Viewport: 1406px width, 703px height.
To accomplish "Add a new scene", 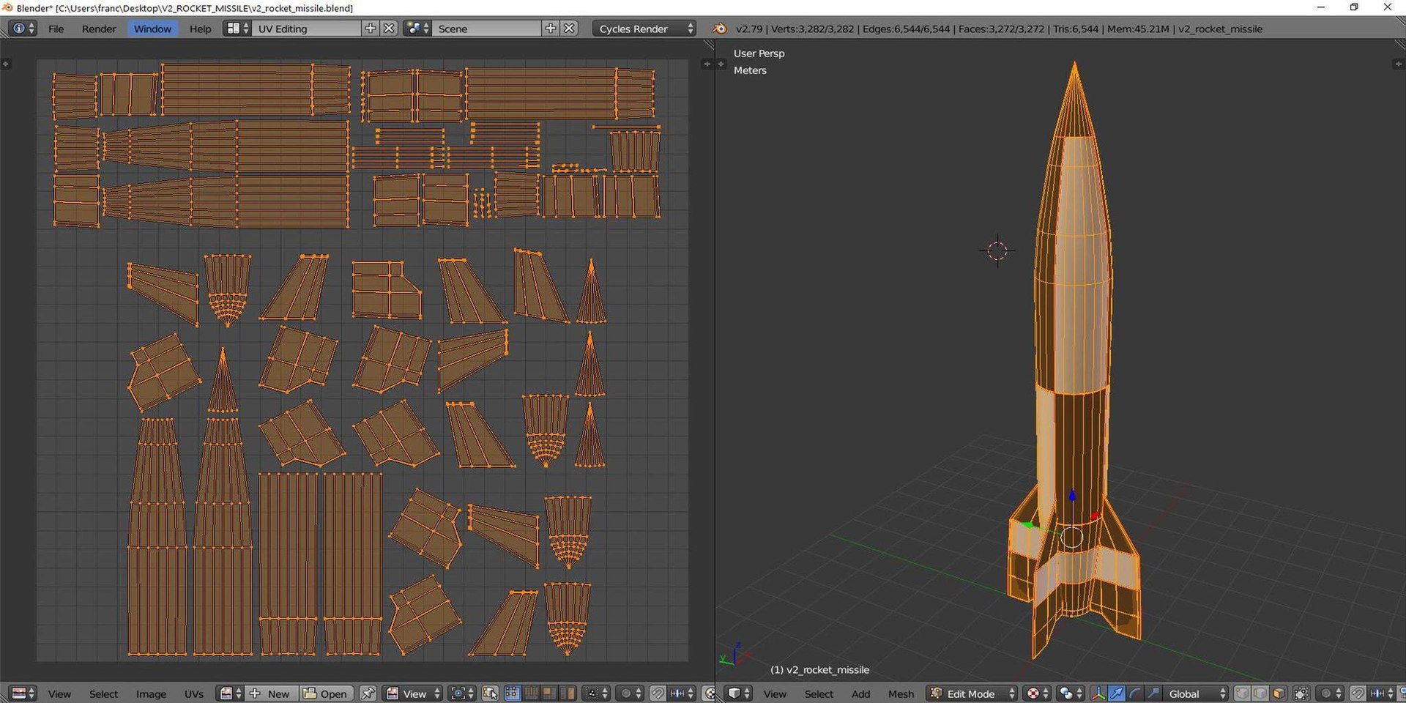I will click(x=551, y=29).
